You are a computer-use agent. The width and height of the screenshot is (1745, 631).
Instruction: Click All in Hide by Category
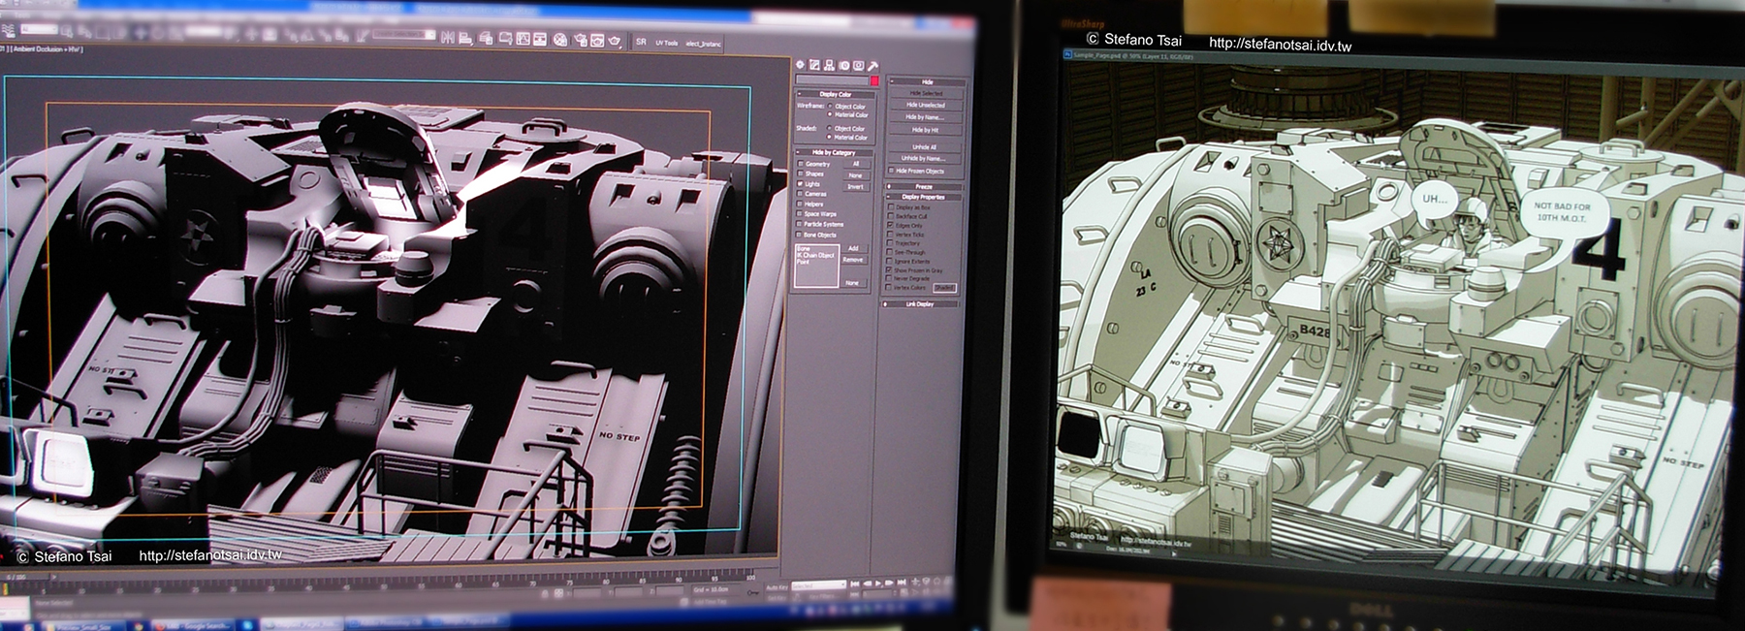click(x=855, y=165)
